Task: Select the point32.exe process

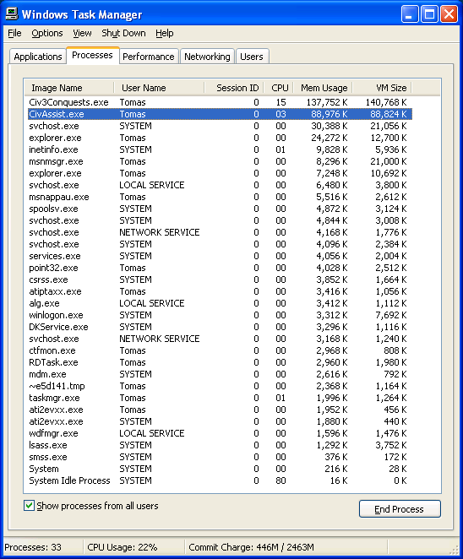Action: (x=218, y=268)
